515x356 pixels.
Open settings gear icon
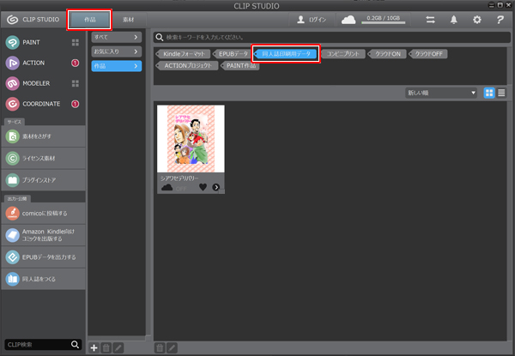477,20
